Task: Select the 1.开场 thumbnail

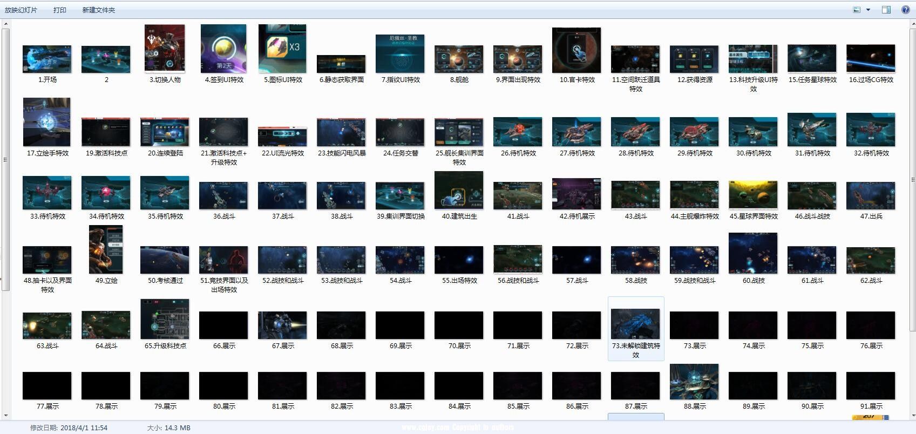Action: click(x=47, y=59)
